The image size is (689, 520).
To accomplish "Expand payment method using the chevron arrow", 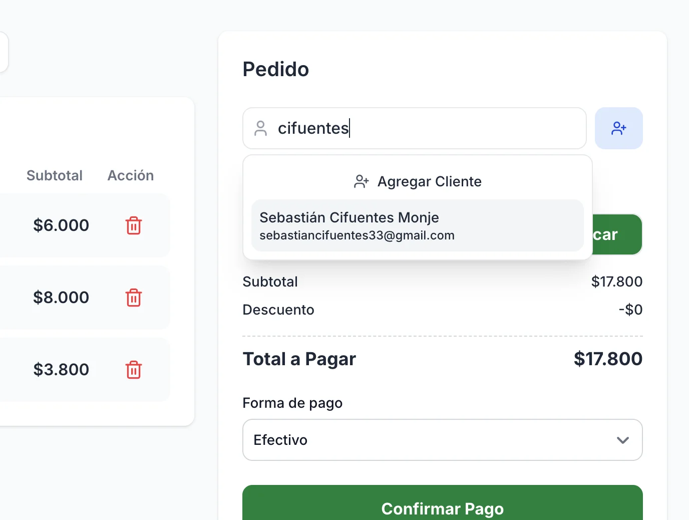I will tap(622, 440).
